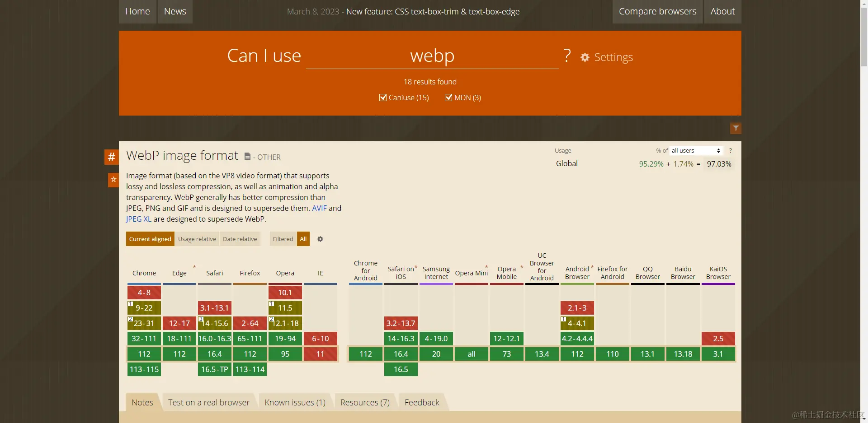Click the question mark after the search field
Viewport: 868px width, 423px height.
click(567, 56)
